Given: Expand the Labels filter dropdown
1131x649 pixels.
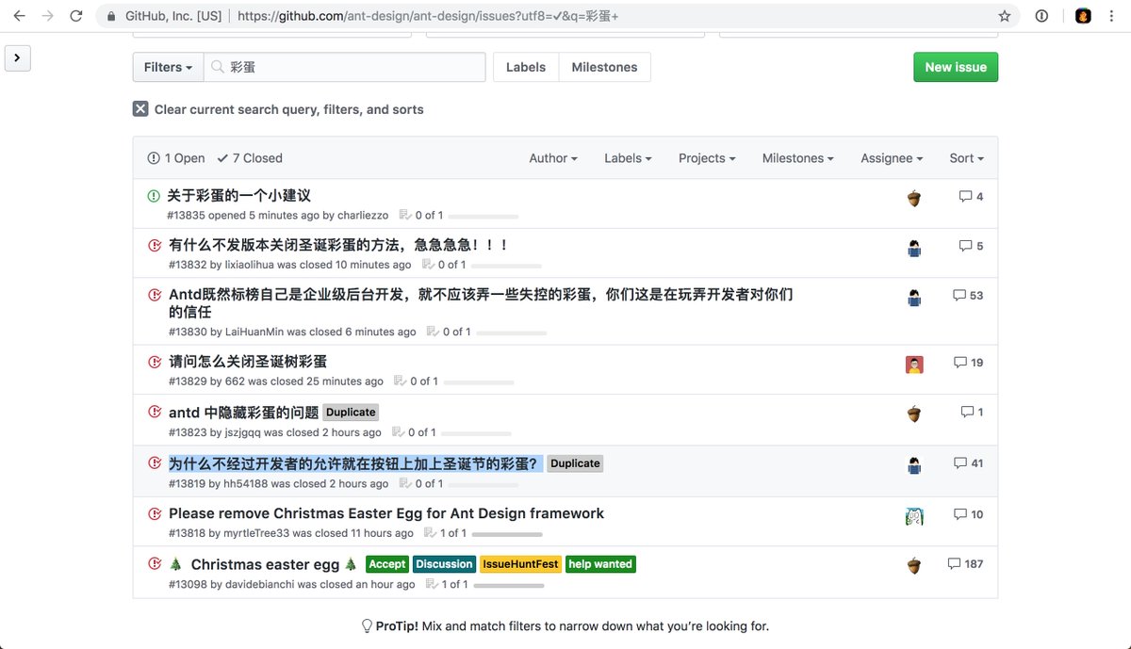Looking at the screenshot, I should click(628, 158).
